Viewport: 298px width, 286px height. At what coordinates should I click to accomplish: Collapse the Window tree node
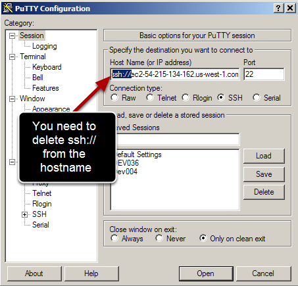tap(12, 99)
